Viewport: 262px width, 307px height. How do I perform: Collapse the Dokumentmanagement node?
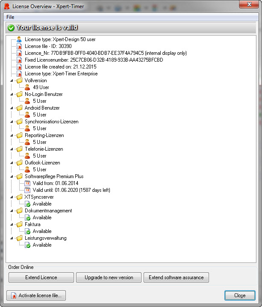tap(12, 211)
